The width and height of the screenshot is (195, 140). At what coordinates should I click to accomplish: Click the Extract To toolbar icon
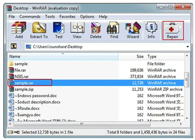point(39,30)
